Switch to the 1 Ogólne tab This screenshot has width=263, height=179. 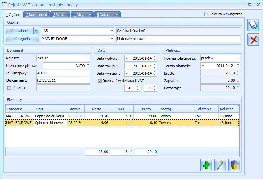pyautogui.click(x=13, y=15)
